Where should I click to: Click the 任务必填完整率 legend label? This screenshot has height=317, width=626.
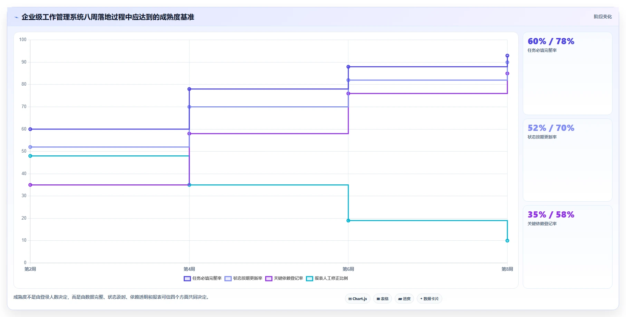click(207, 278)
